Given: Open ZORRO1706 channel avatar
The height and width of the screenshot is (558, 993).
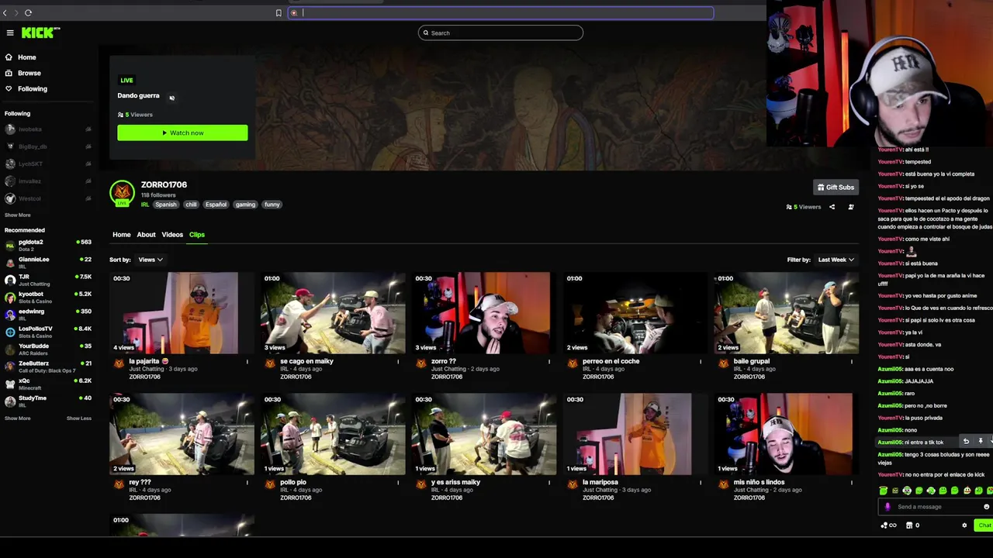Looking at the screenshot, I should (x=122, y=194).
